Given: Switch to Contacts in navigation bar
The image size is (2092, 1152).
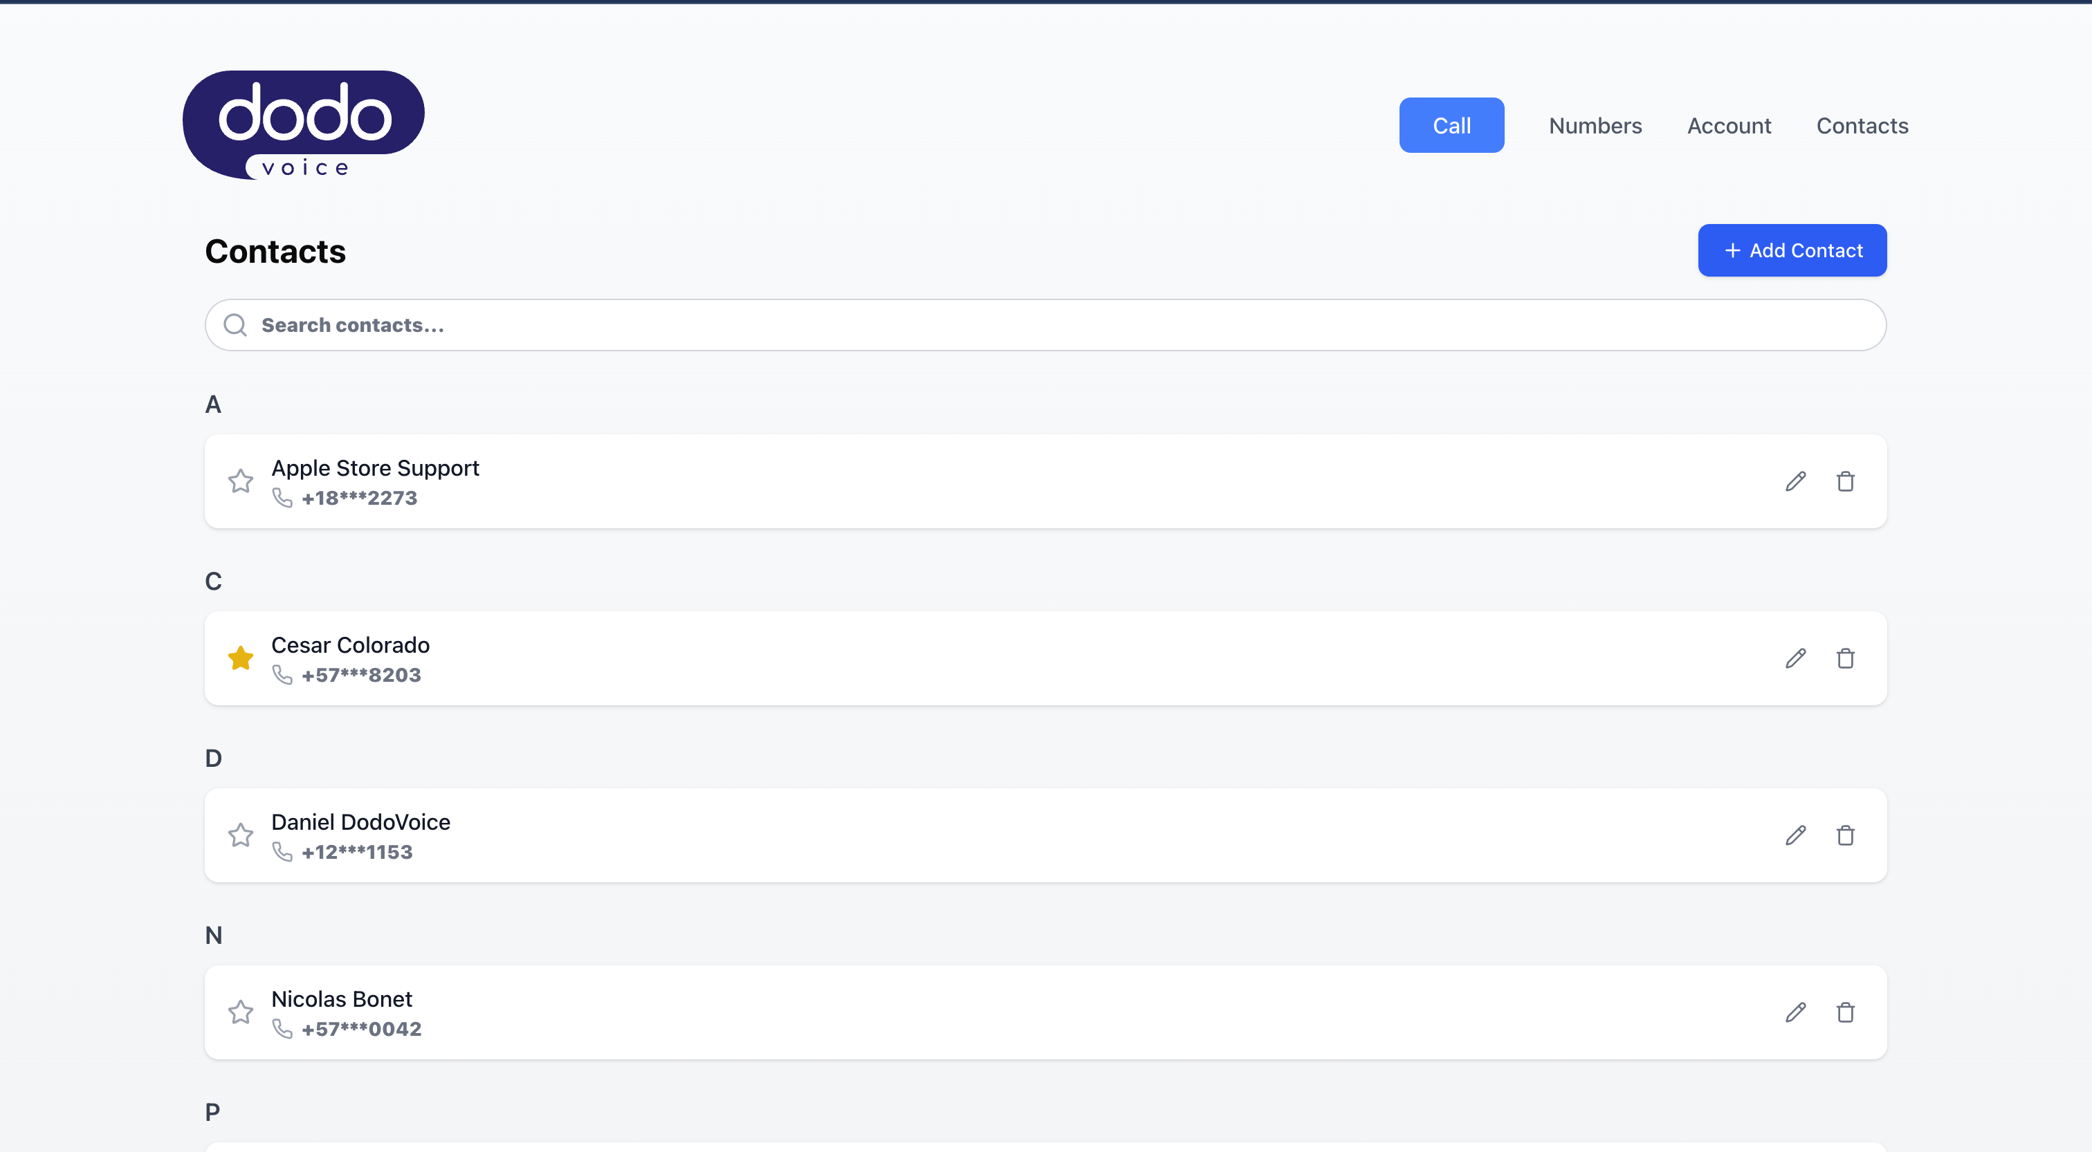Looking at the screenshot, I should point(1862,126).
